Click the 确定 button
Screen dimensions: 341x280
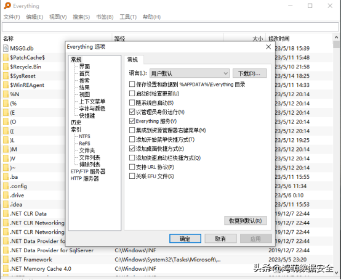click(x=185, y=239)
